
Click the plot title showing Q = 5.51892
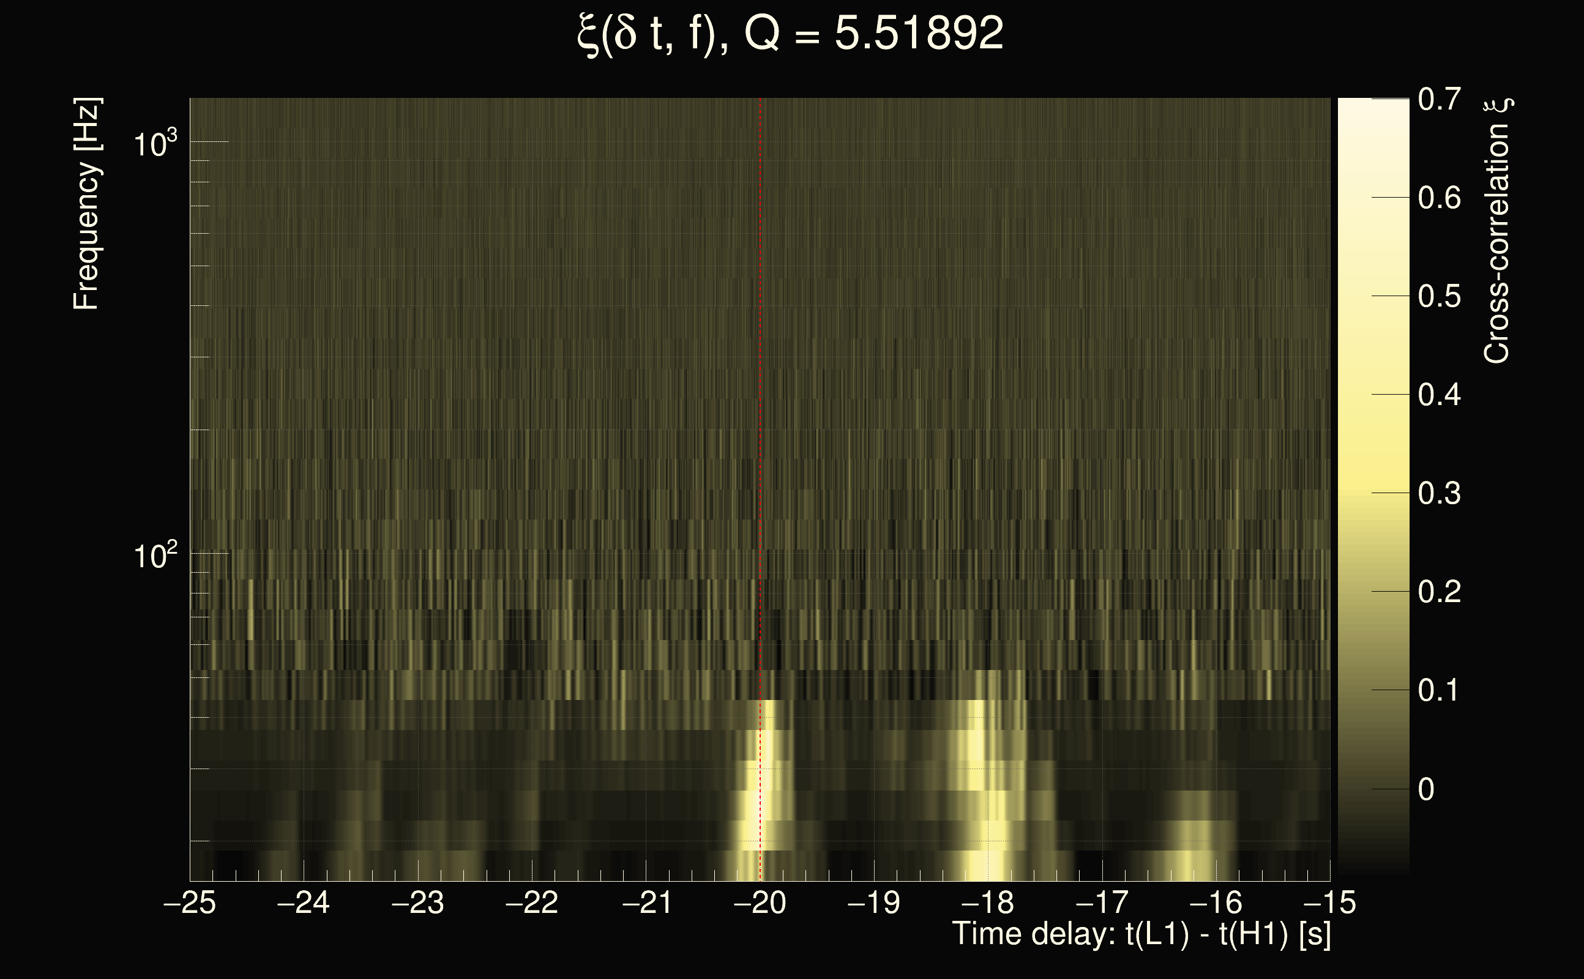[790, 34]
